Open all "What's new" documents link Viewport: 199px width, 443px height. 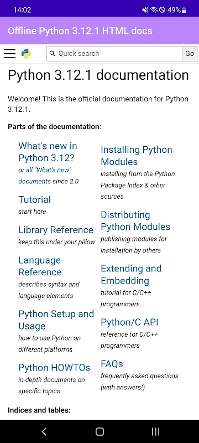44,176
